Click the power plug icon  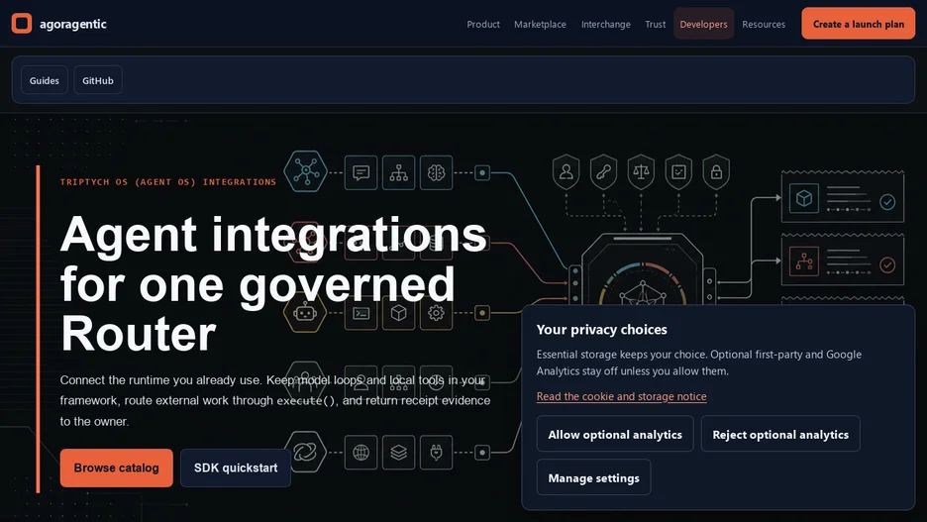(x=437, y=453)
